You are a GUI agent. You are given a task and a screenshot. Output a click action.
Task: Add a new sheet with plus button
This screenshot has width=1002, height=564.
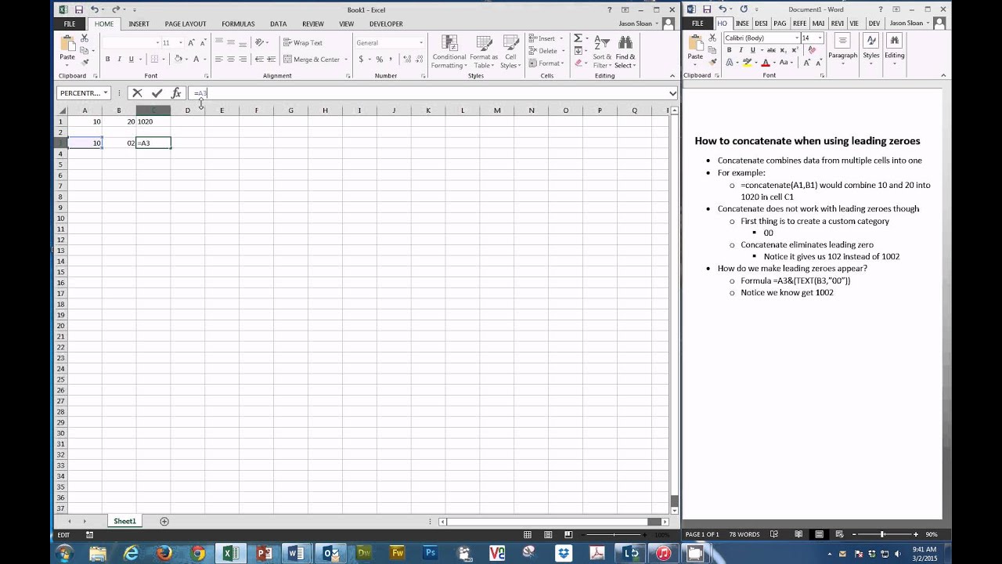tap(164, 521)
